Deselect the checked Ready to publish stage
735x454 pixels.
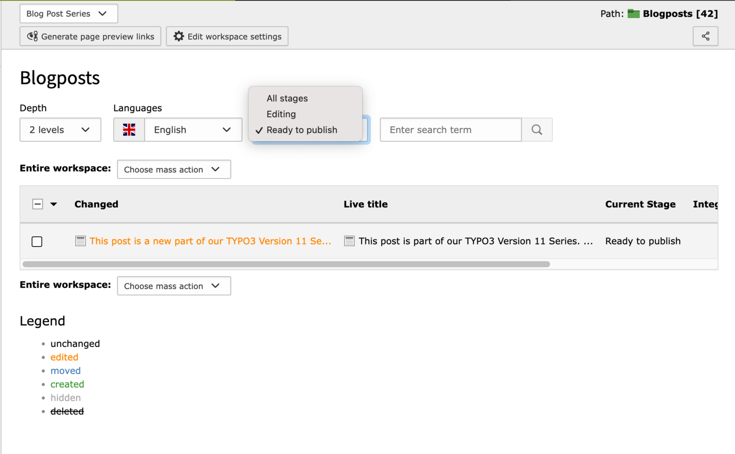tap(302, 130)
